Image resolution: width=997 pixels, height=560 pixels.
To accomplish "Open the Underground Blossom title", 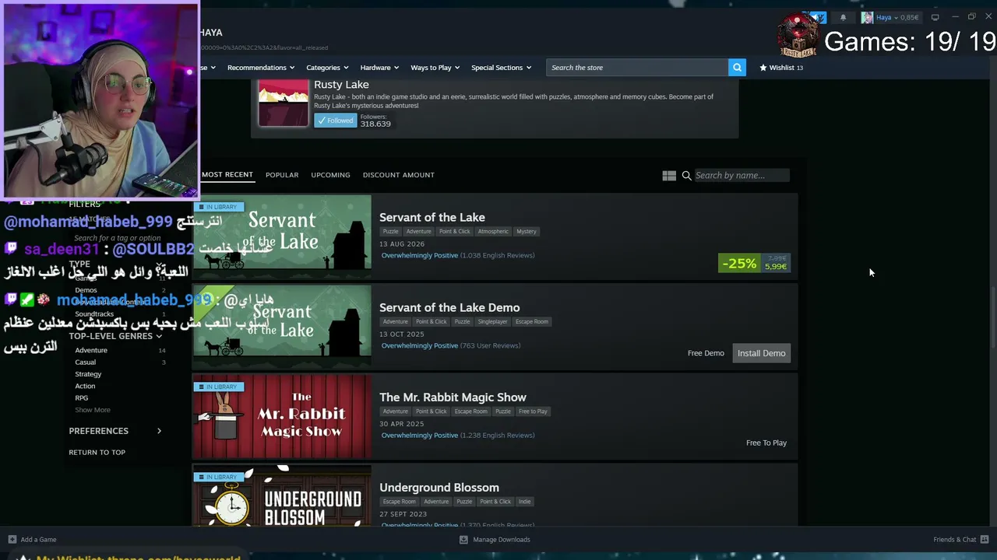I will 439,488.
